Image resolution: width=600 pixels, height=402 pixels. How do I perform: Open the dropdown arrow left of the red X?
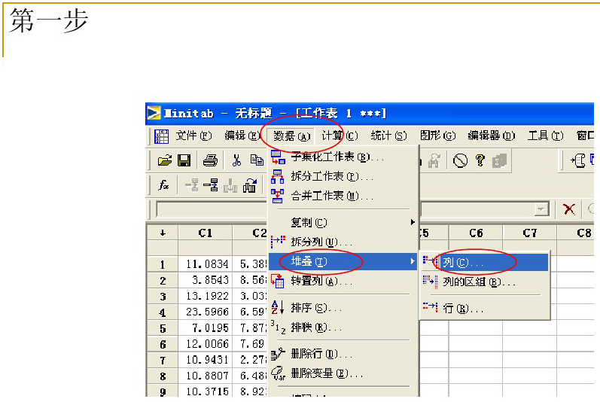541,210
